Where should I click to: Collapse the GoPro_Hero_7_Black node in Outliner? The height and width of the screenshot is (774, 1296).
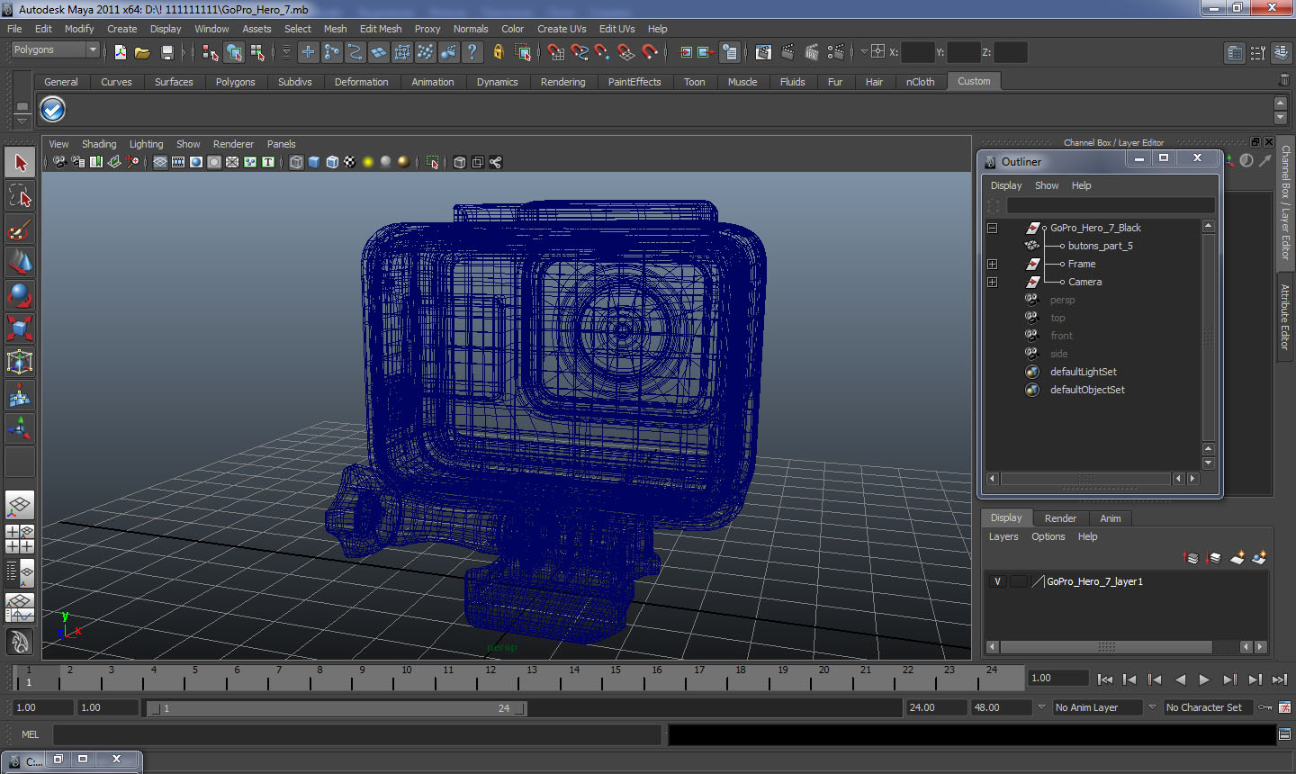992,228
